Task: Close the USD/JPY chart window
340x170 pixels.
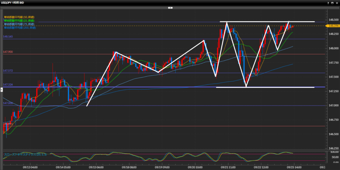Action: pyautogui.click(x=336, y=2)
